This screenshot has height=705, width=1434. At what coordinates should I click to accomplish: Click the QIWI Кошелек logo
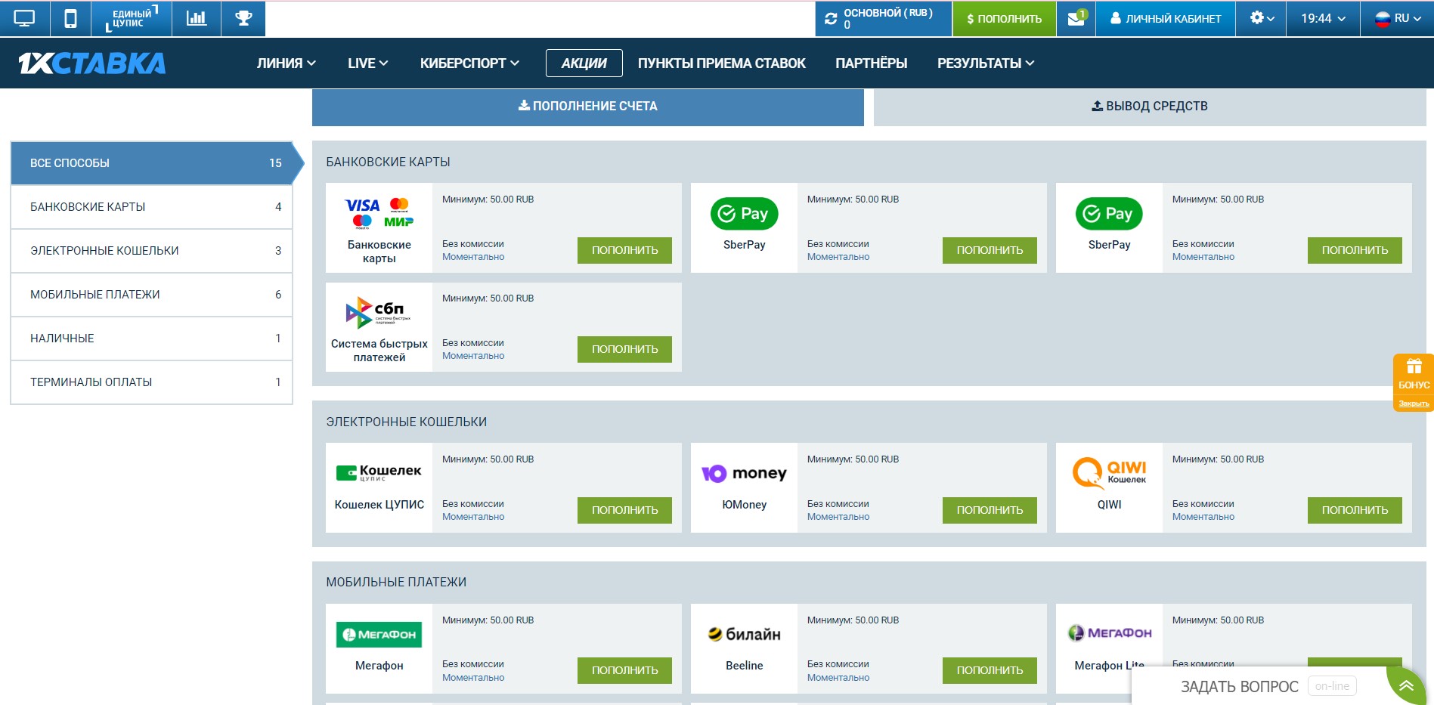(1109, 474)
